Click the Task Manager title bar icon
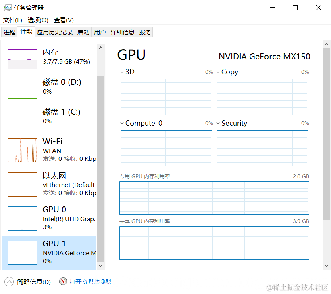The width and height of the screenshot is (331, 294). [8, 8]
